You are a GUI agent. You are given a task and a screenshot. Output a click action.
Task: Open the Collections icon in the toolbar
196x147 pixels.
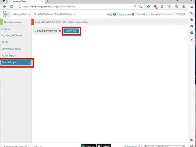point(176,7)
